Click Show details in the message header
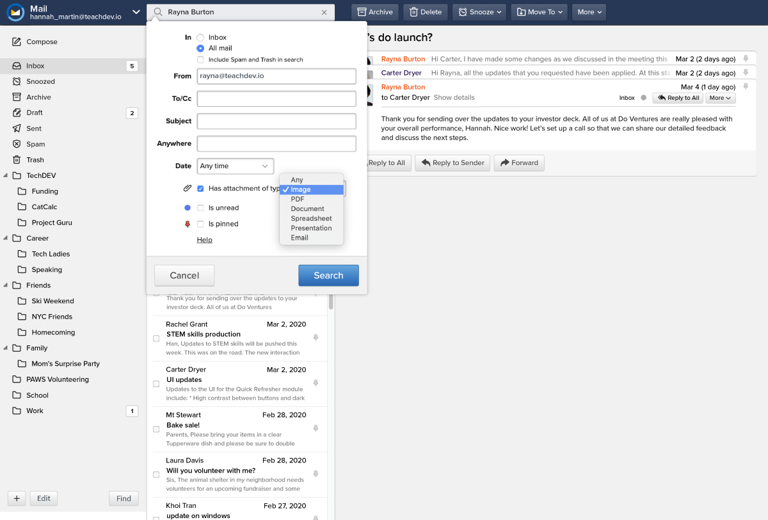Viewport: 768px width, 520px height. click(x=454, y=98)
